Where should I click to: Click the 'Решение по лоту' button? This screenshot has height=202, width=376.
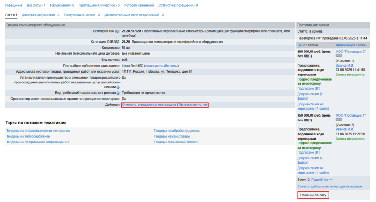click(313, 195)
